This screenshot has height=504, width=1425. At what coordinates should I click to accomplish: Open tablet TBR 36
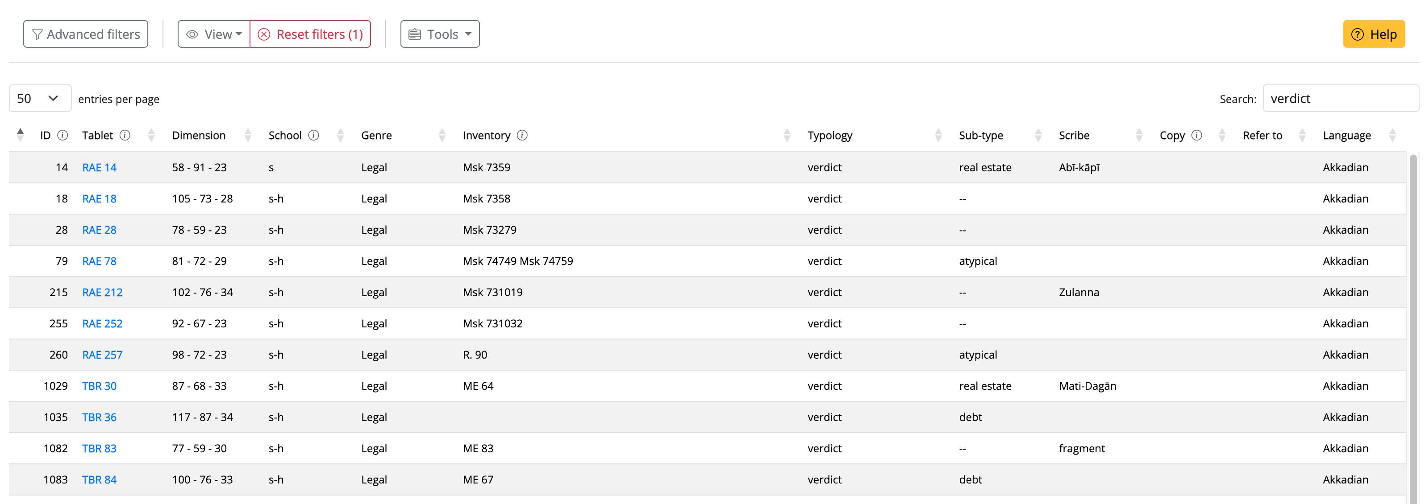pos(100,417)
